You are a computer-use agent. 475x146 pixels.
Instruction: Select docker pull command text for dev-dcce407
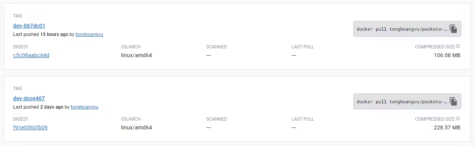(x=401, y=102)
